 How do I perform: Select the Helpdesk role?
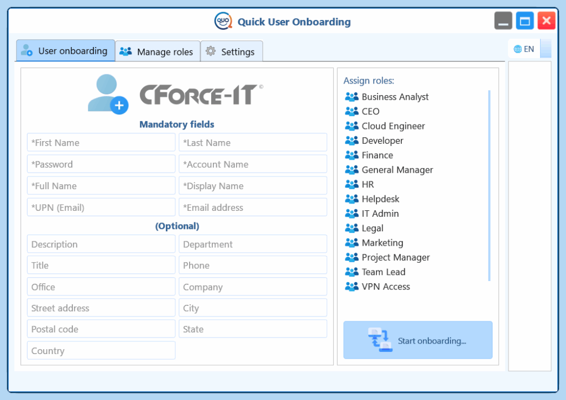[380, 199]
